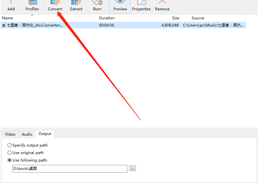Click the Add toolbar button
This screenshot has height=183, width=258.
point(11,6)
